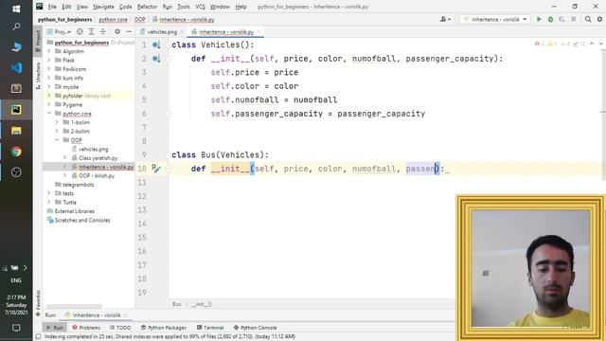
Task: Open the Problems tool tab
Action: pos(86,328)
